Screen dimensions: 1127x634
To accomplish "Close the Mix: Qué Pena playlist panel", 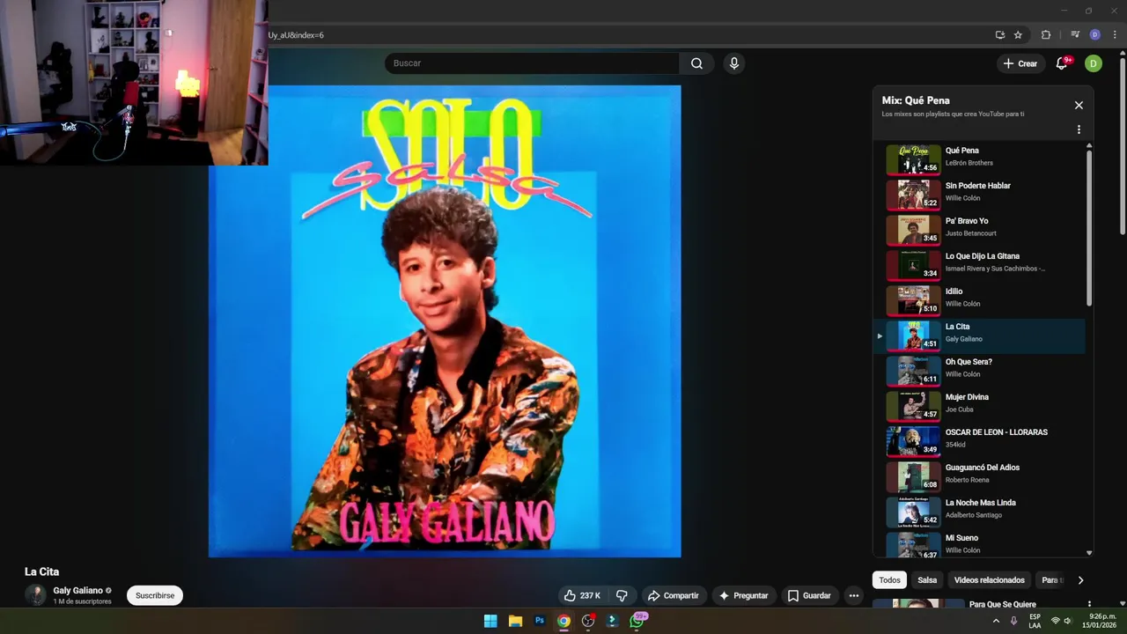I will click(1079, 105).
